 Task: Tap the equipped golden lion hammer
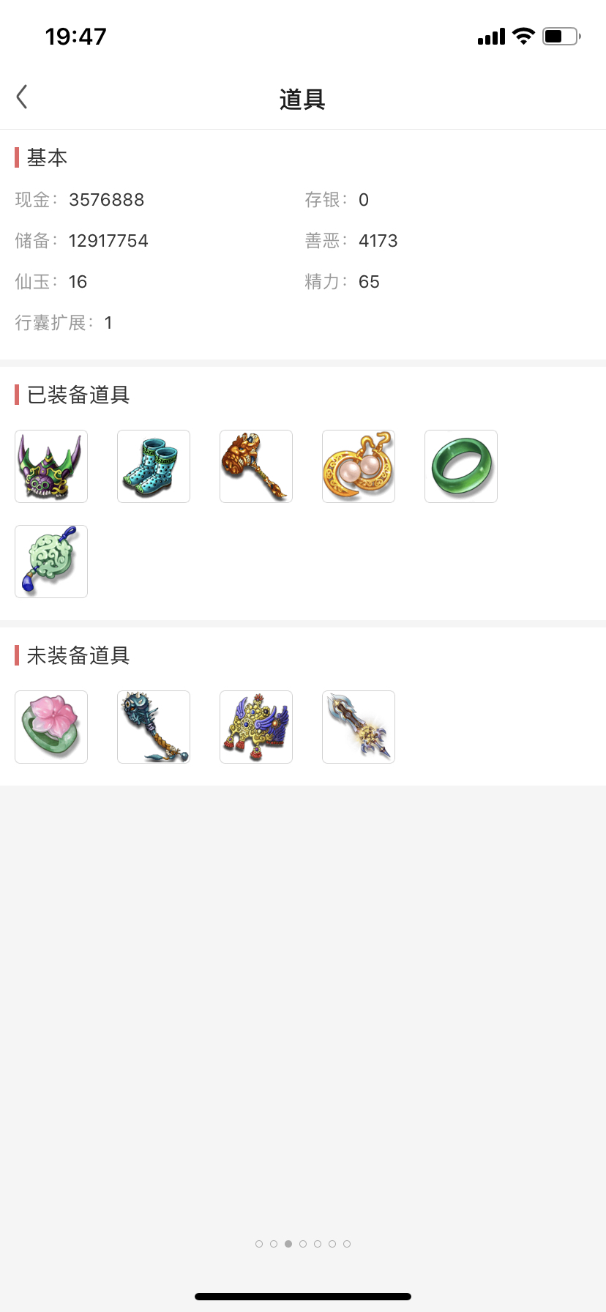[256, 466]
